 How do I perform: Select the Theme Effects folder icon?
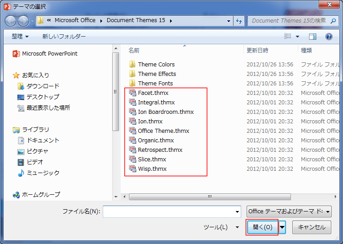132,74
